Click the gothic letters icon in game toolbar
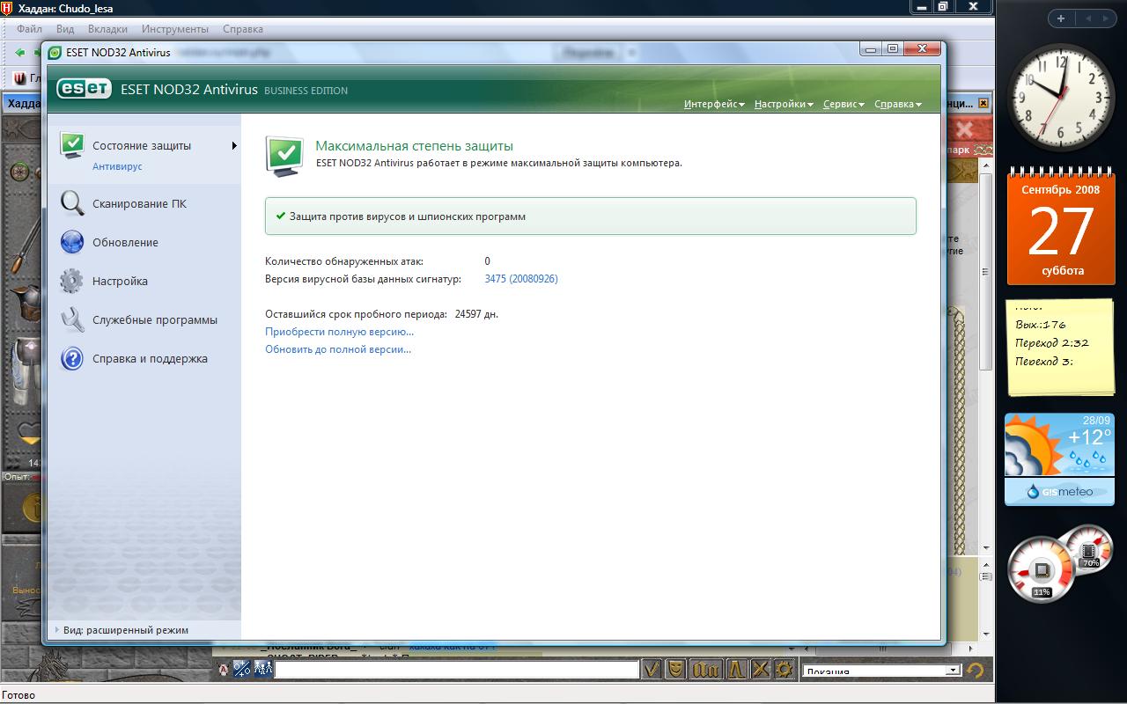 click(706, 670)
